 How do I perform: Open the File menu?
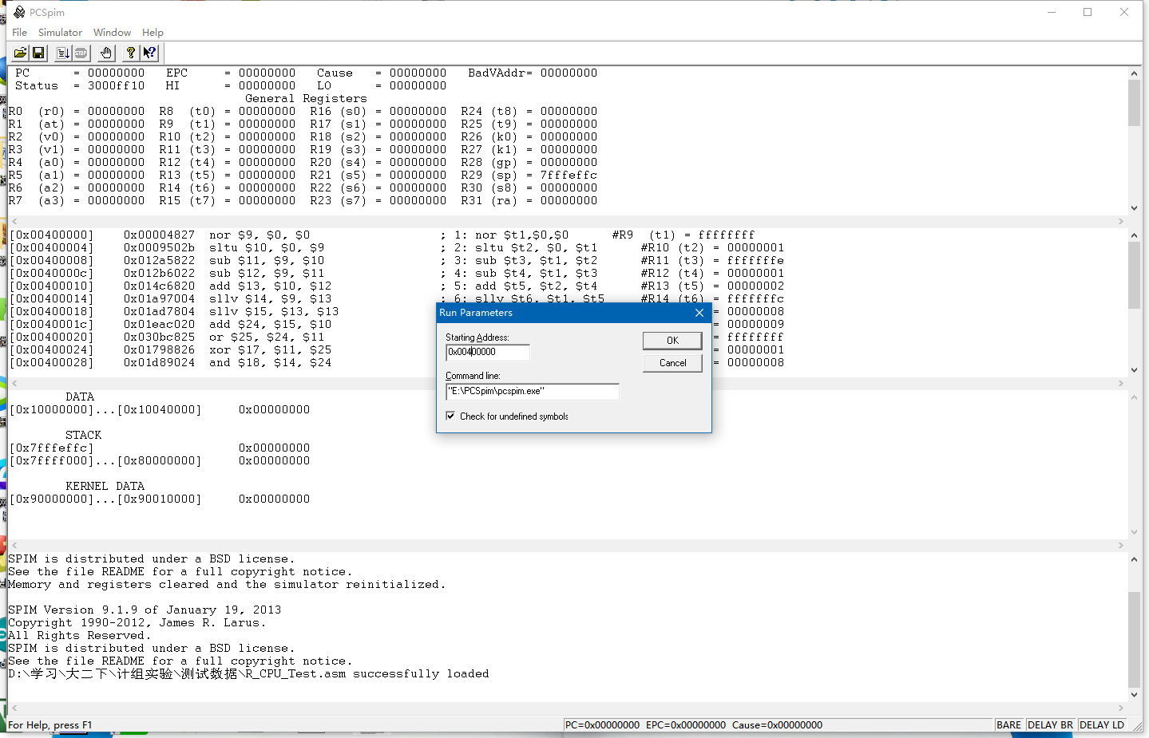tap(19, 33)
